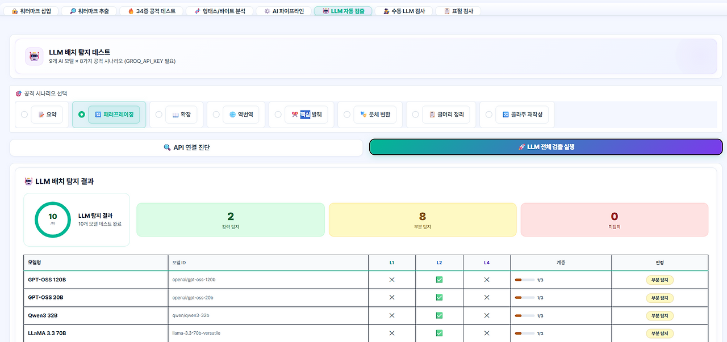
Task: Click the L2 green check for GPT-OSS 20B
Action: pyautogui.click(x=439, y=297)
